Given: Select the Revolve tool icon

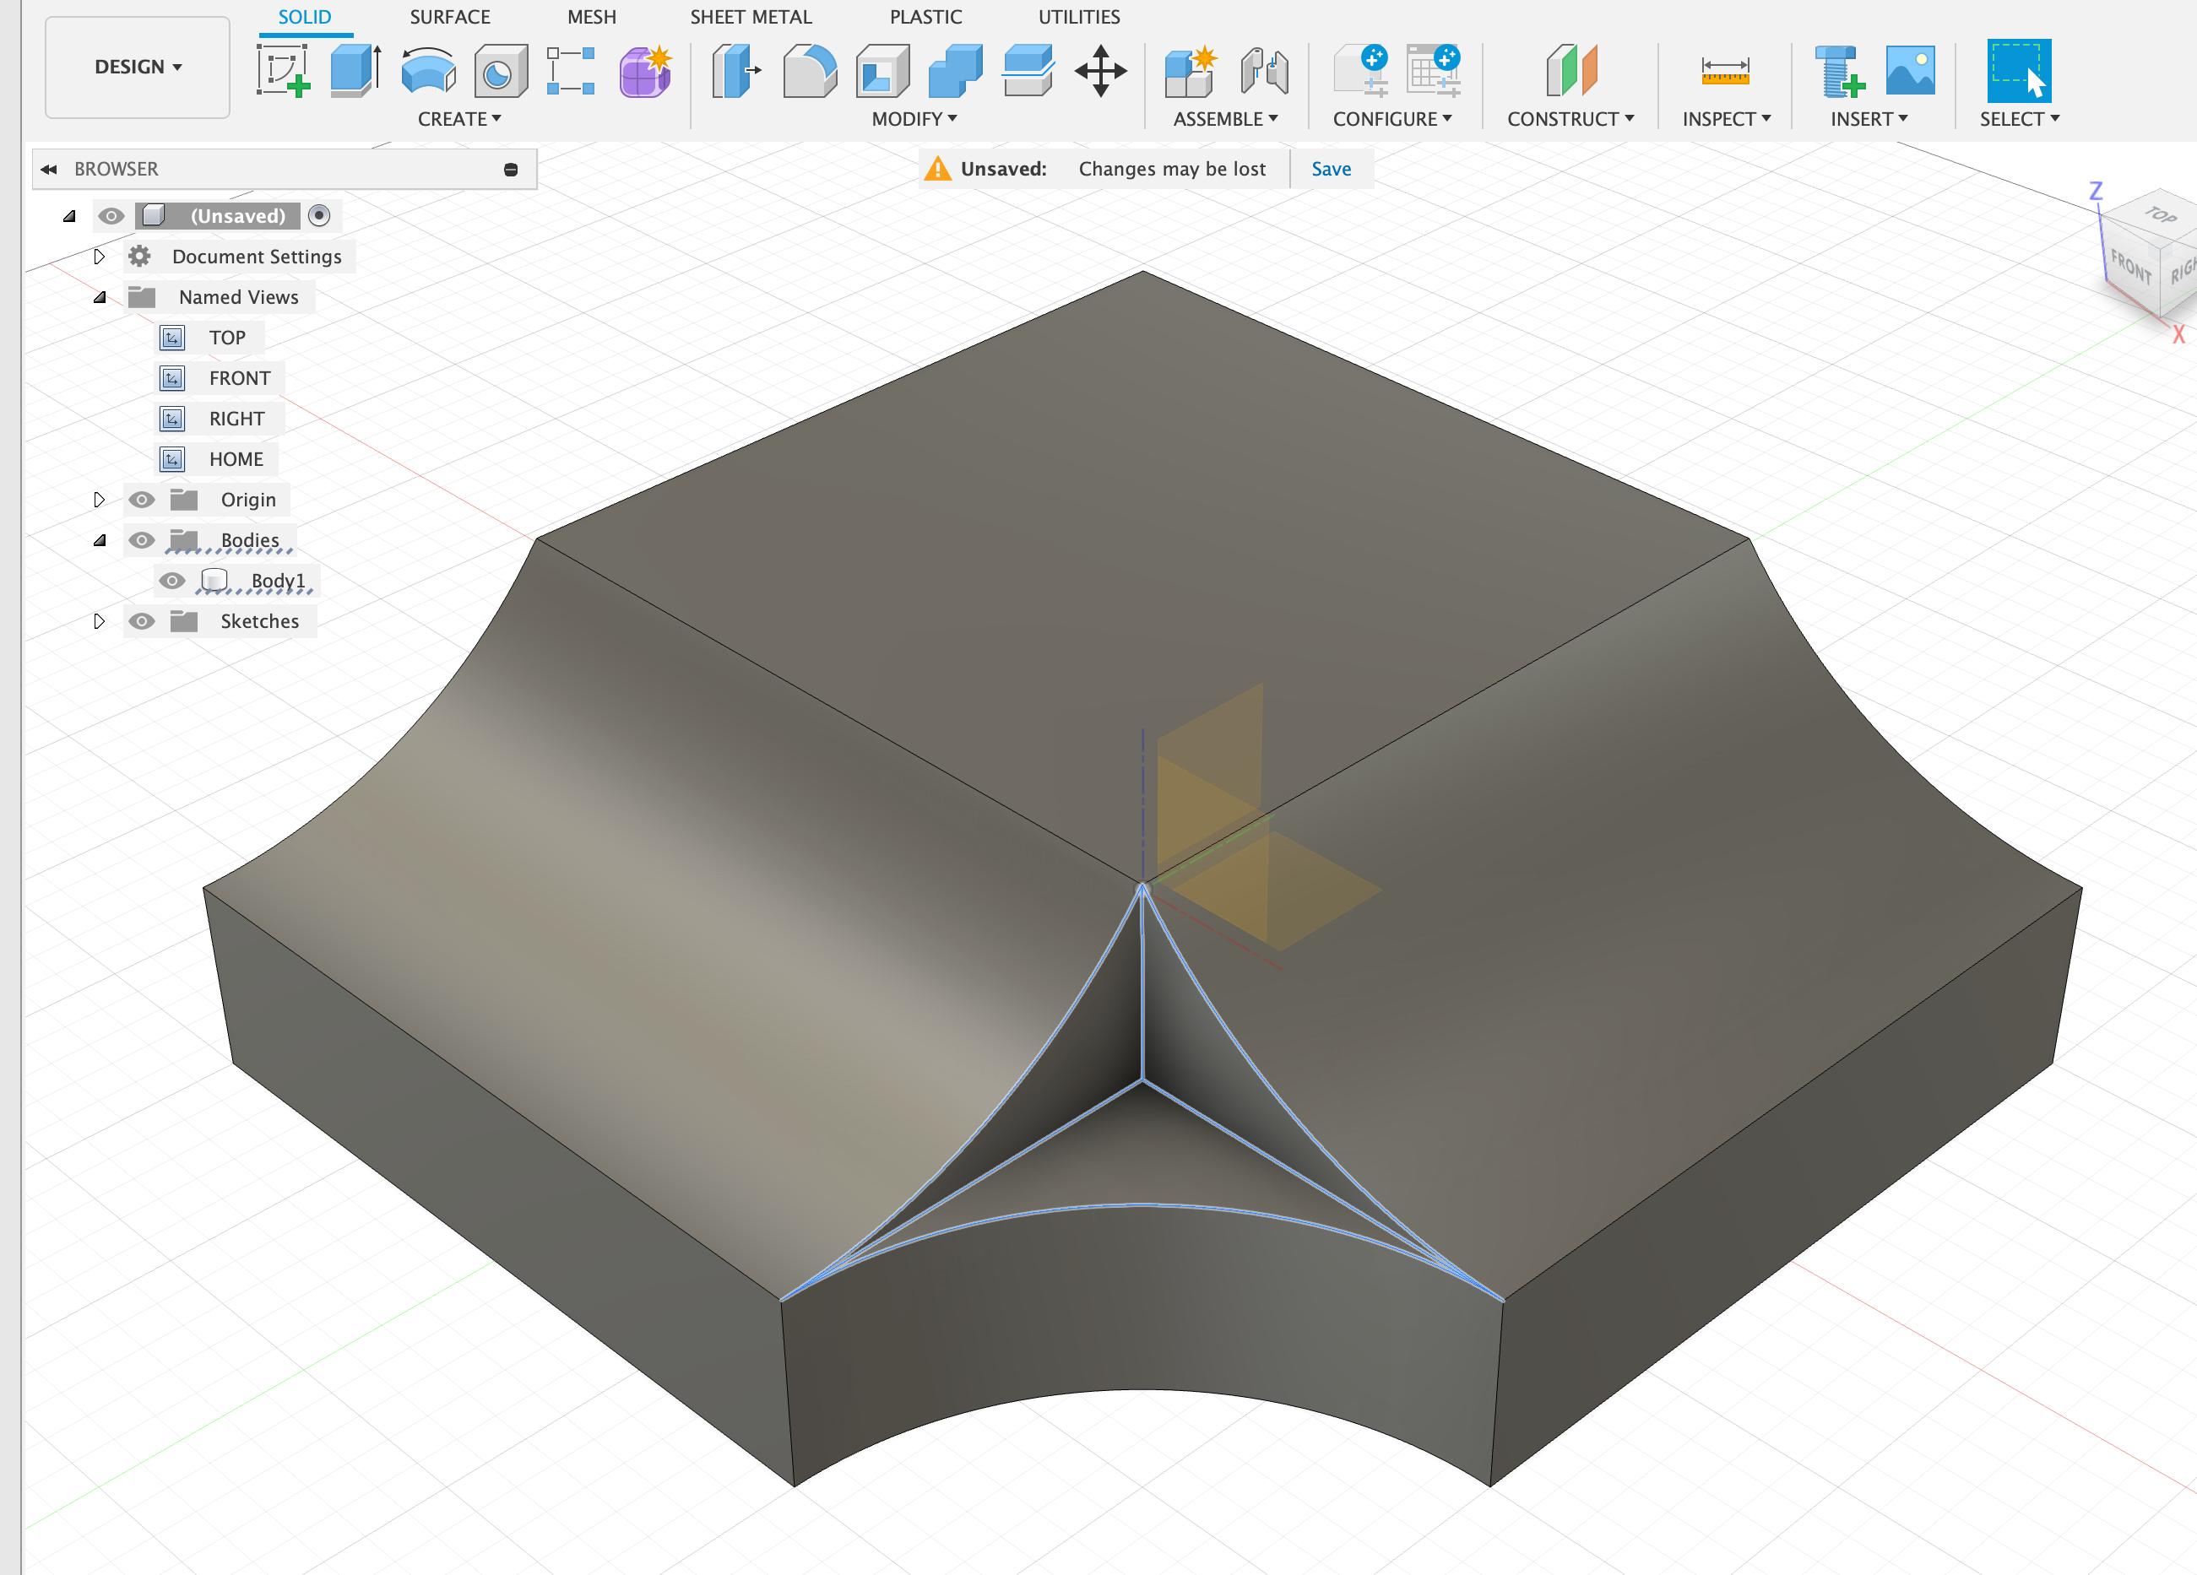Looking at the screenshot, I should (428, 71).
